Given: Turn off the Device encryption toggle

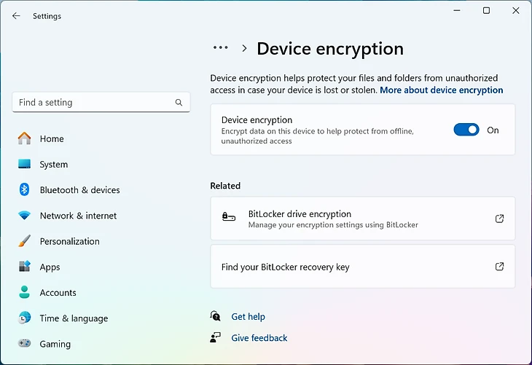Looking at the screenshot, I should [466, 130].
